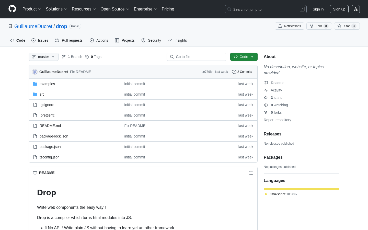368x230 pixels.
Task: Open GuillaumeDucret owner link in title
Action: (x=33, y=26)
